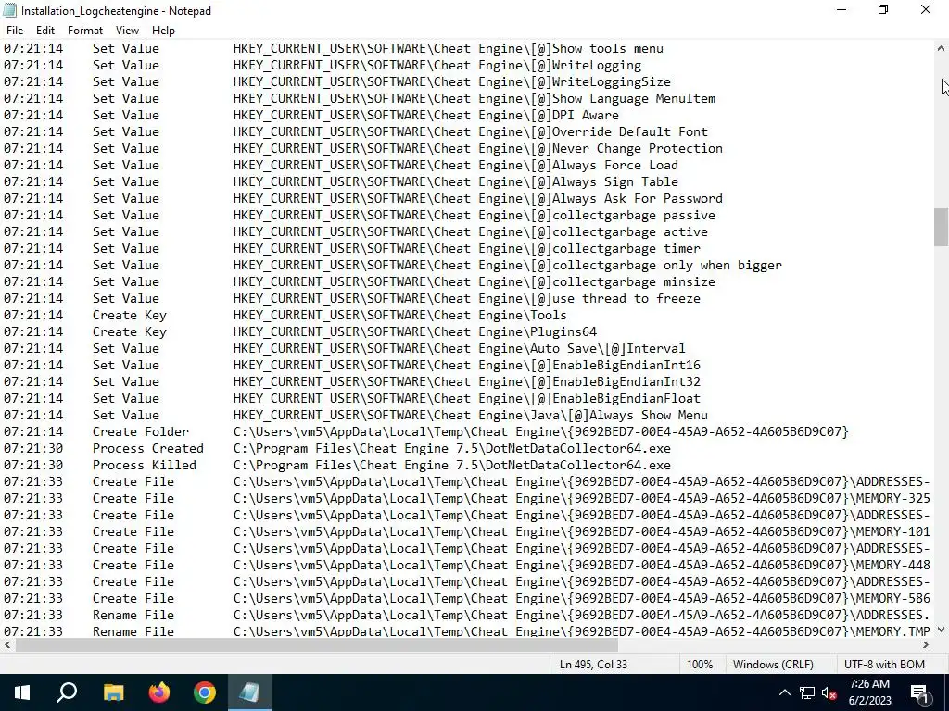
Task: Click the line ending 'collectgarbage only when bigger'
Action: pos(393,266)
